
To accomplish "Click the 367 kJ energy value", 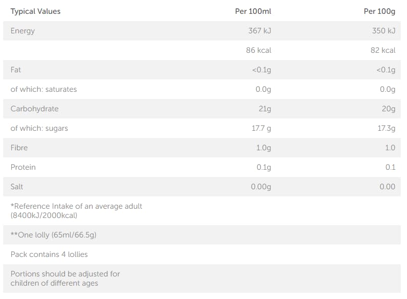I will 260,31.
